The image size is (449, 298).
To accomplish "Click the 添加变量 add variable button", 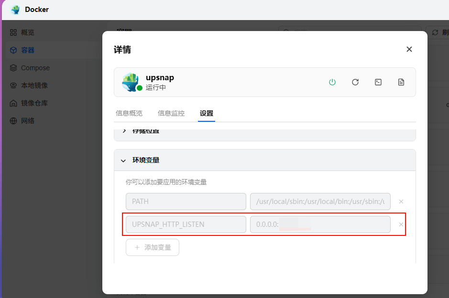I will (153, 247).
